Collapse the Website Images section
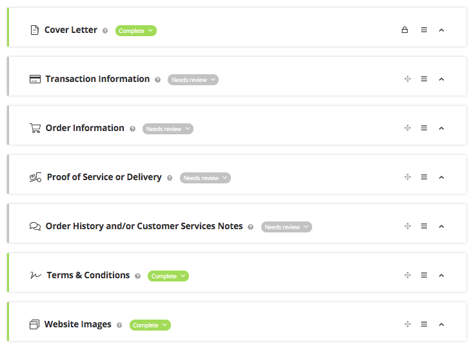 (x=441, y=324)
